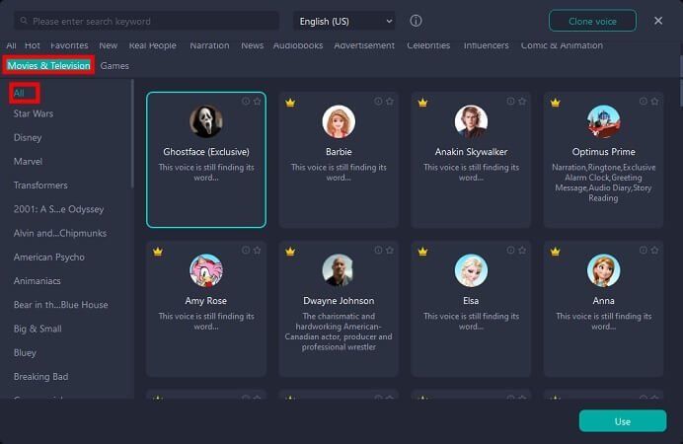The width and height of the screenshot is (683, 444).
Task: Close the voice selection dialog
Action: tap(658, 21)
